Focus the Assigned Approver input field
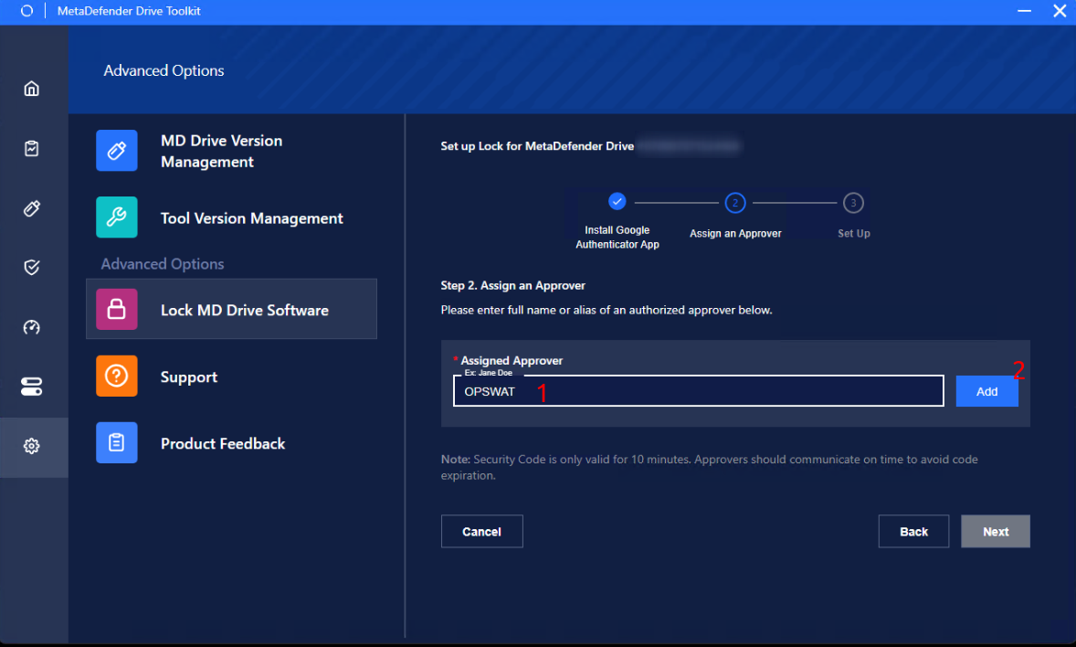 pyautogui.click(x=698, y=391)
